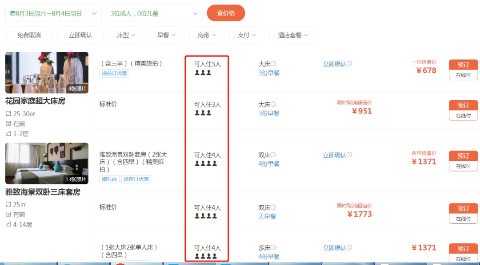Open the 支付 filter menu
This screenshot has width=480, height=265.
(247, 35)
